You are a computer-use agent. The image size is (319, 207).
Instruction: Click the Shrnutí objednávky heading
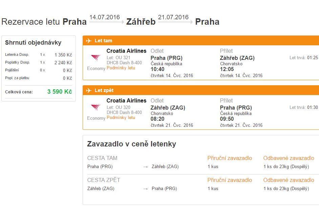coord(33,43)
